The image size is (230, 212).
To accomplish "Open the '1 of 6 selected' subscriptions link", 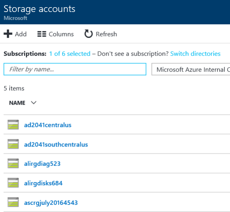I will 69,53.
